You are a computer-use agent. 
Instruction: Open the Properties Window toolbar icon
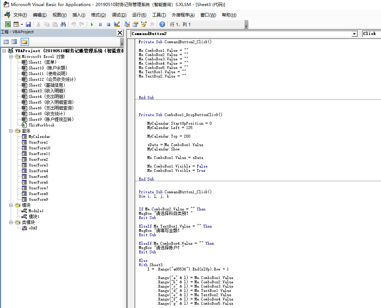(135, 24)
